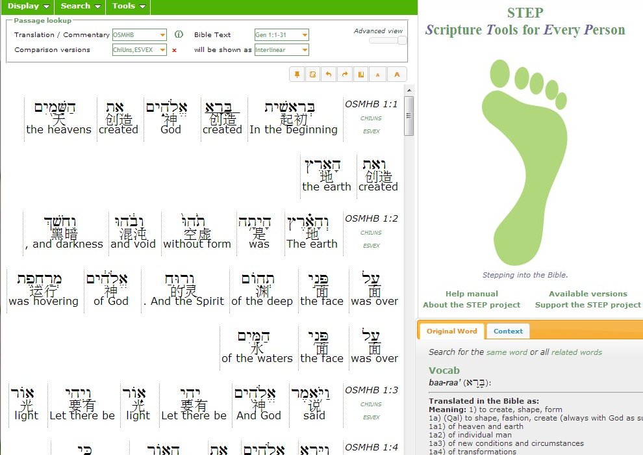The width and height of the screenshot is (643, 455).
Task: Open the Comparison versions dropdown
Action: (x=163, y=50)
